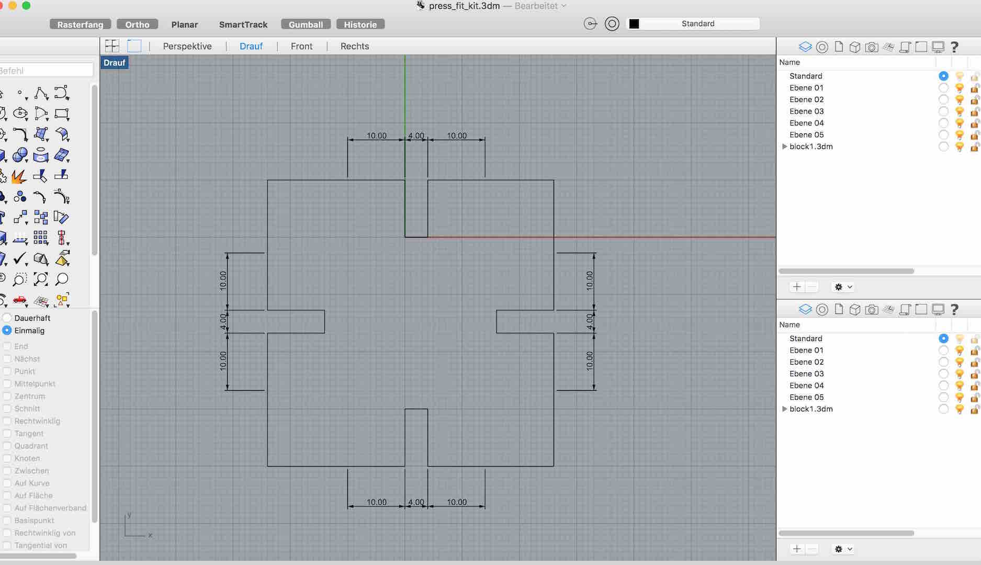Select the Dauerhaft radio option
981x565 pixels.
(x=7, y=318)
